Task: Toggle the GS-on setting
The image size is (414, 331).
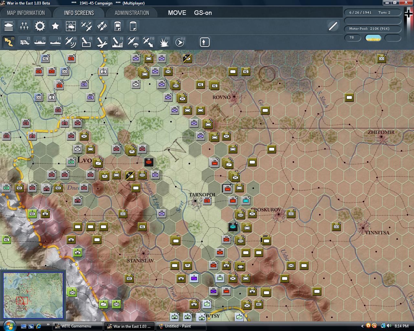Action: pyautogui.click(x=202, y=13)
